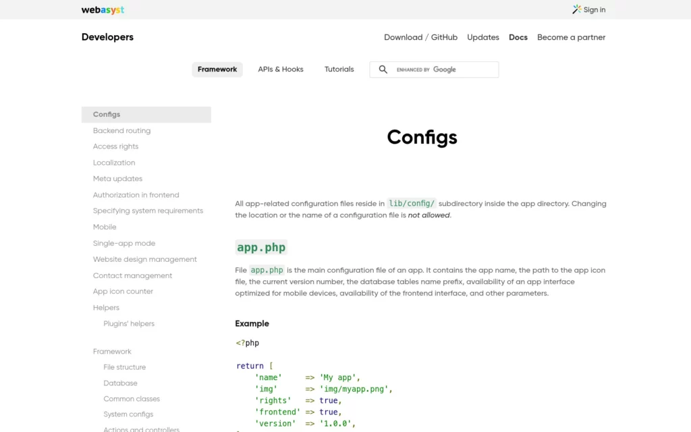The image size is (691, 432).
Task: Open Access rights sidebar entry
Action: [x=115, y=146]
